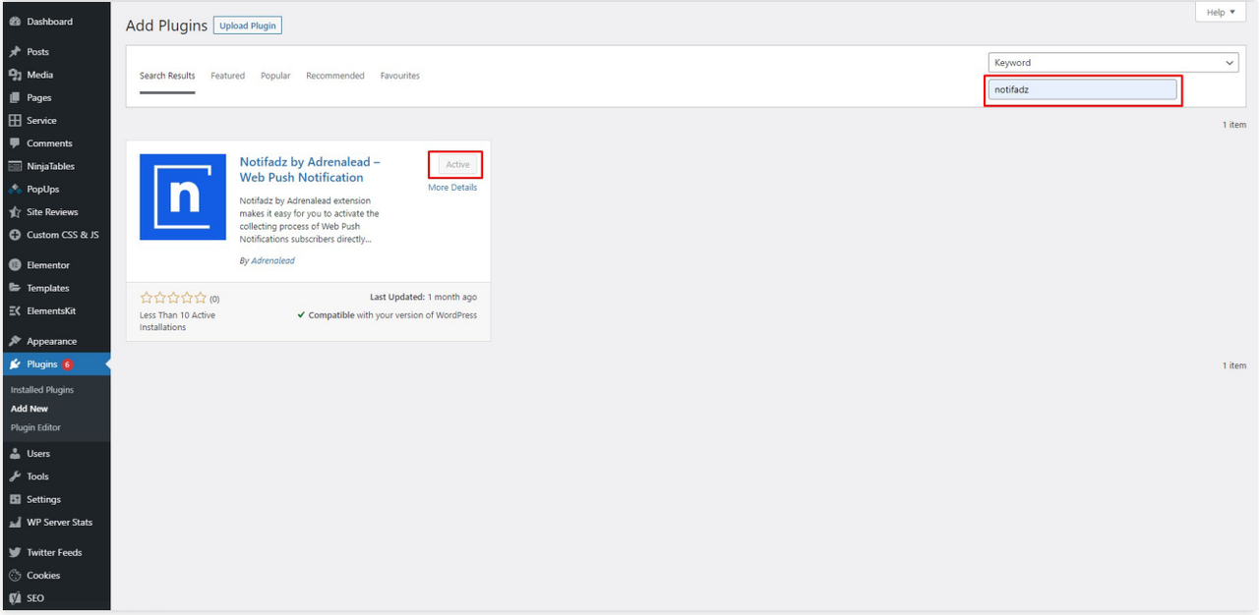
Task: Click the 'Compatible with your version' text
Action: [388, 315]
